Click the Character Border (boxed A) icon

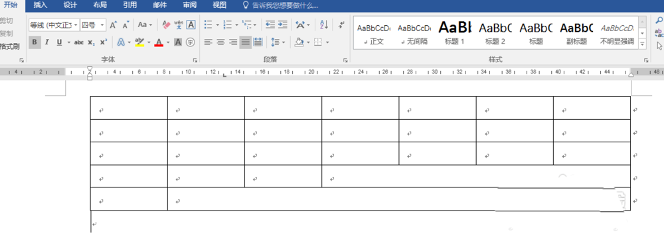point(191,25)
